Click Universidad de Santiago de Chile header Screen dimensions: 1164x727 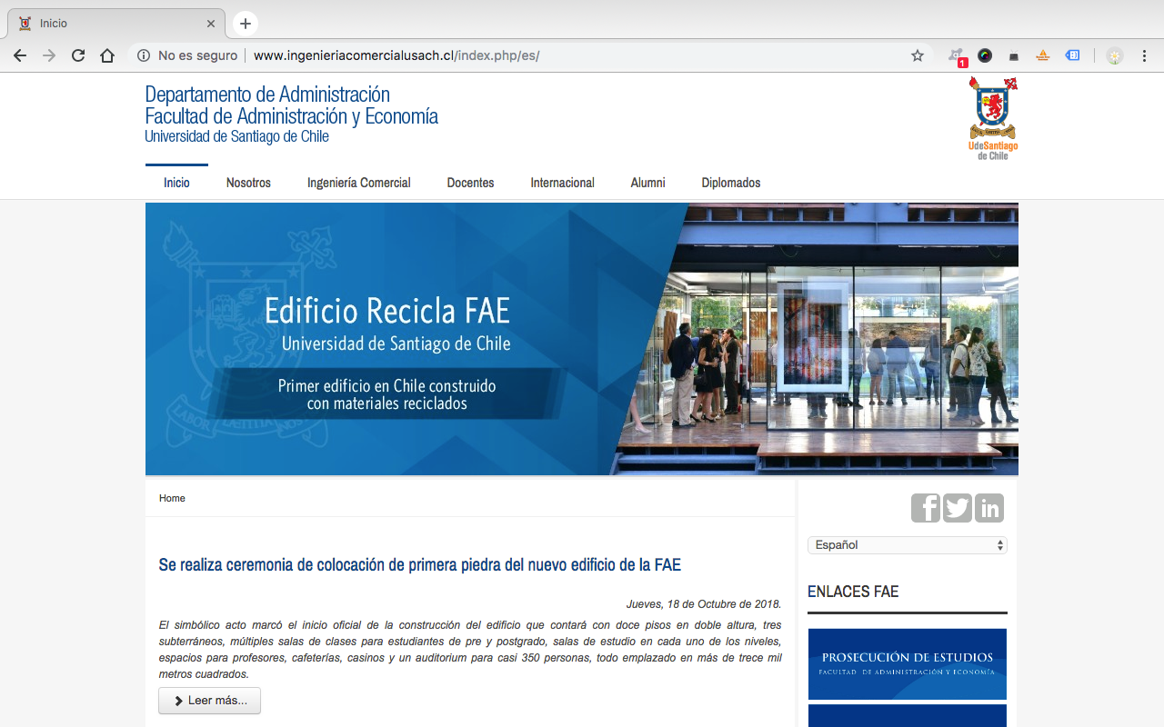(x=236, y=136)
